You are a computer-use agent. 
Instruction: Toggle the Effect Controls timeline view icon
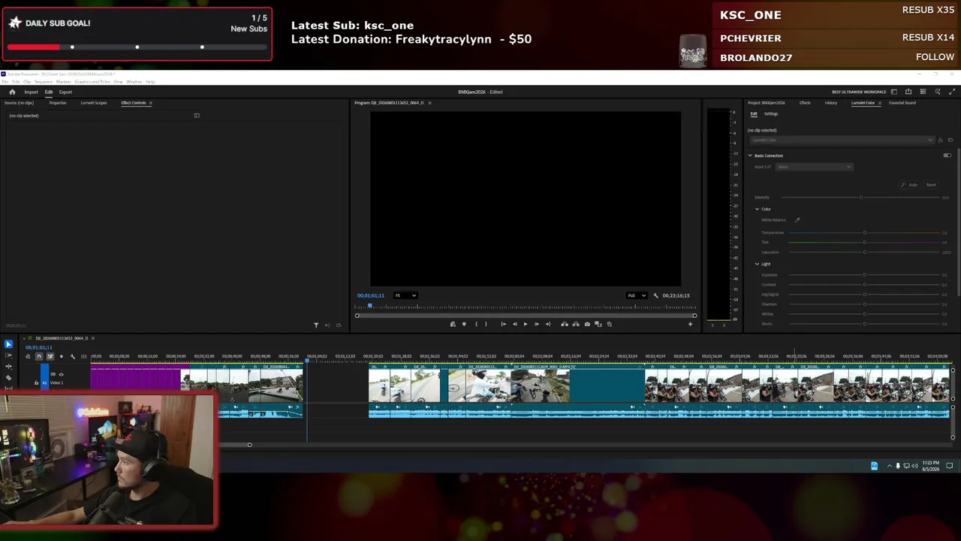point(197,116)
